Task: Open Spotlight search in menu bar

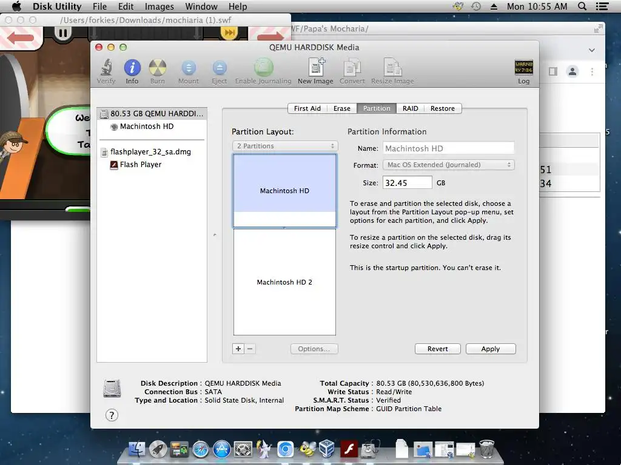Action: click(582, 6)
